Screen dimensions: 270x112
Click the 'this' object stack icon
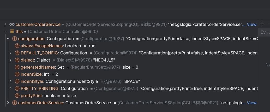[x=12, y=32]
